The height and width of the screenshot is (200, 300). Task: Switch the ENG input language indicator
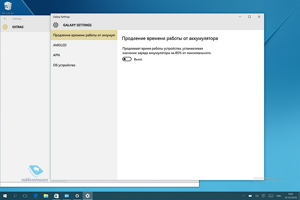(279, 196)
